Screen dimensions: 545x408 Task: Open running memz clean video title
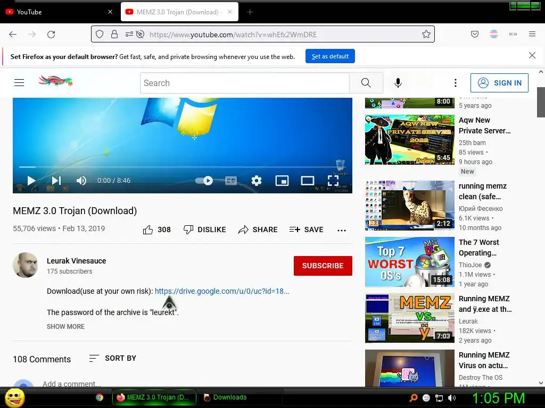click(x=483, y=191)
